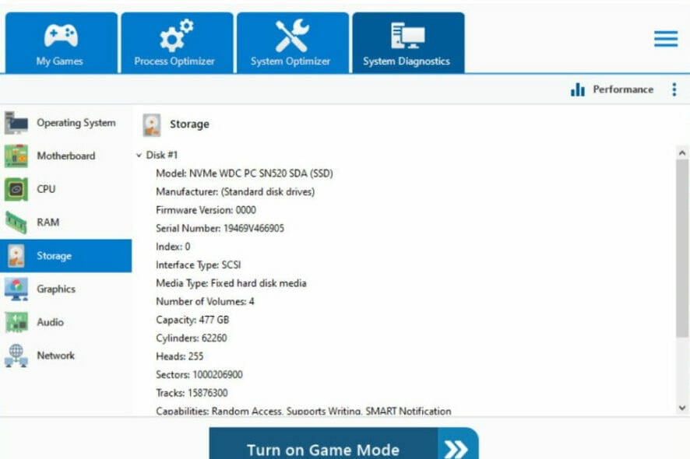The width and height of the screenshot is (690, 459).
Task: Select the Tracks 15876300 row
Action: (192, 393)
